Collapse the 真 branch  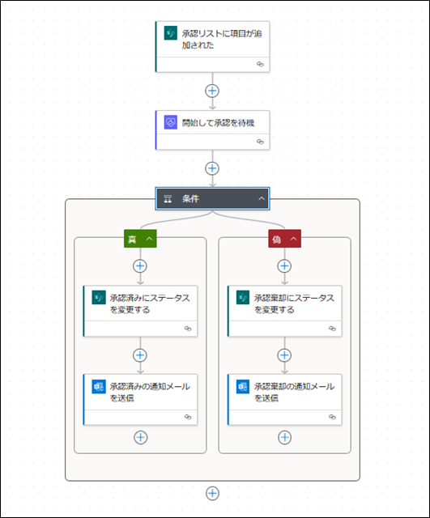149,239
